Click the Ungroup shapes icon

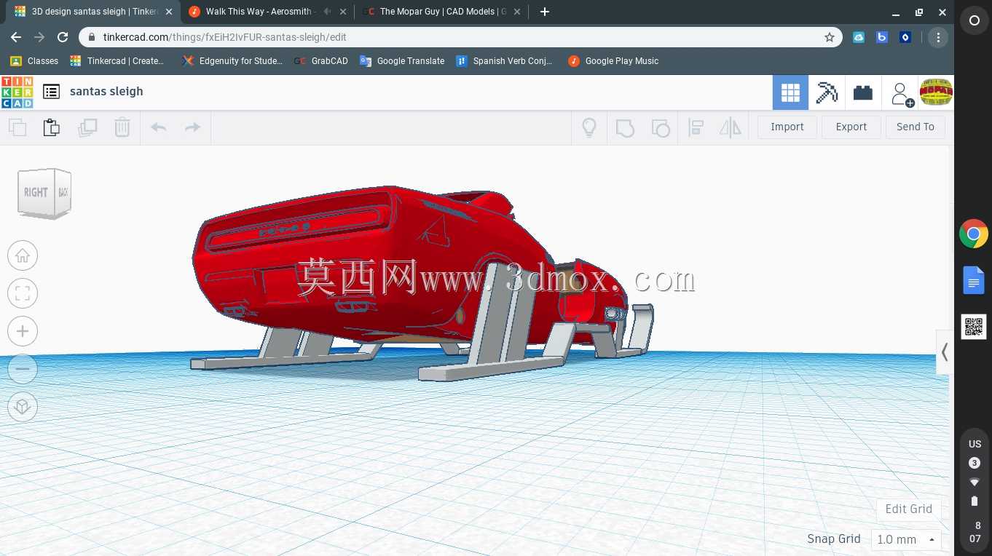[x=660, y=127]
